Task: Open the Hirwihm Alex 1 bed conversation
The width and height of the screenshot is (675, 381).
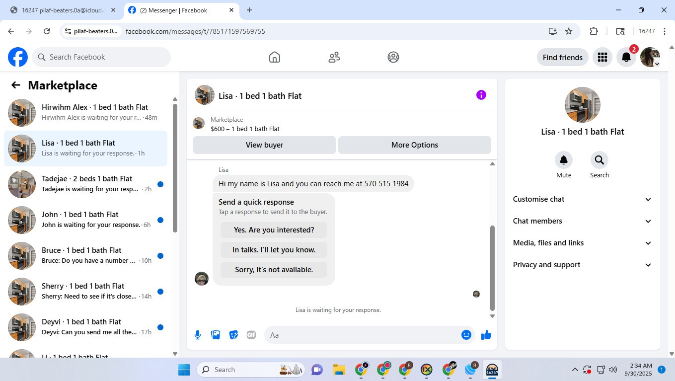Action: 85,113
